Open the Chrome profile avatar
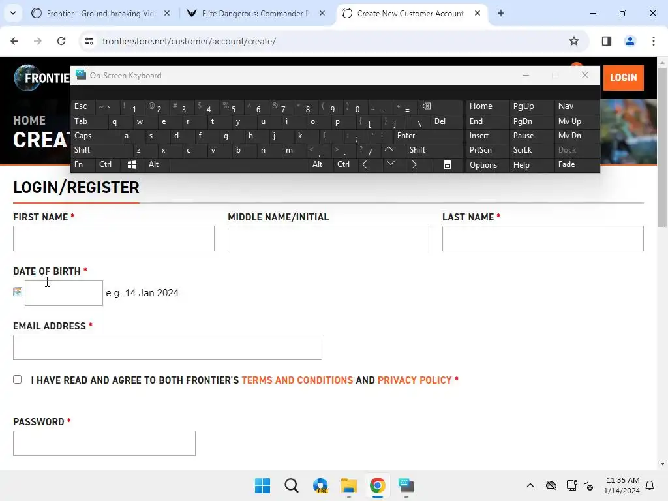The width and height of the screenshot is (668, 501). [630, 41]
